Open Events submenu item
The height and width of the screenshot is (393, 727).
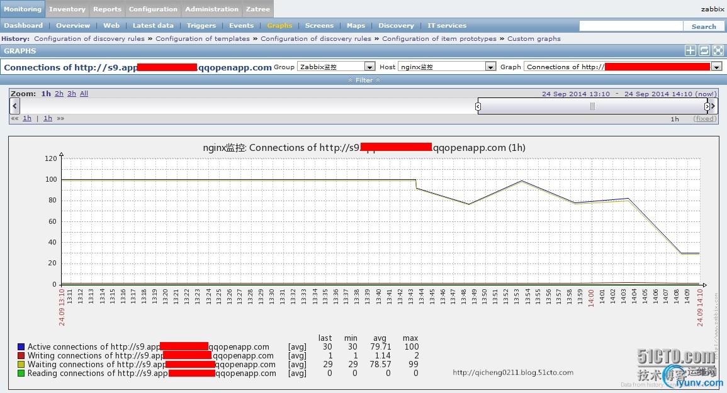(x=241, y=26)
